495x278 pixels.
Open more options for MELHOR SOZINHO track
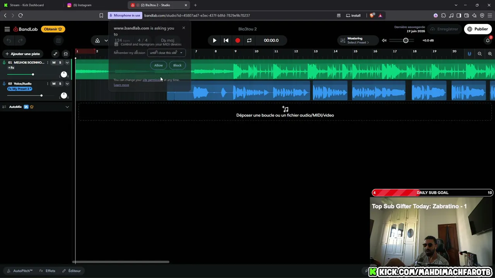[48, 63]
